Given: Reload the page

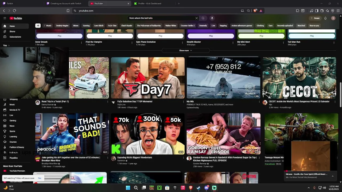Looking at the screenshot, I should click(x=14, y=11).
